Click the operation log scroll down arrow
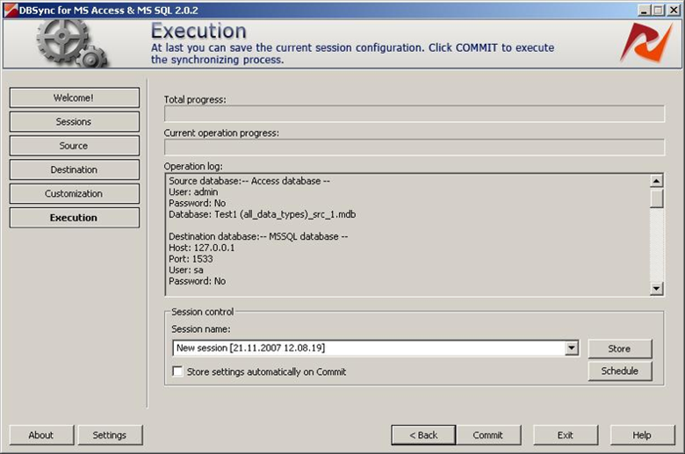Image resolution: width=685 pixels, height=454 pixels. [656, 288]
